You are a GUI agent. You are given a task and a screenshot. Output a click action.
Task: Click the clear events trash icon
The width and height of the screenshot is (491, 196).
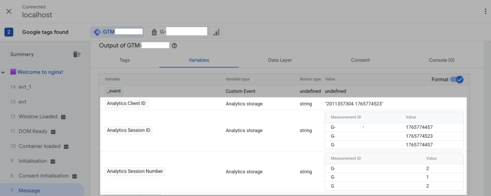point(77,54)
